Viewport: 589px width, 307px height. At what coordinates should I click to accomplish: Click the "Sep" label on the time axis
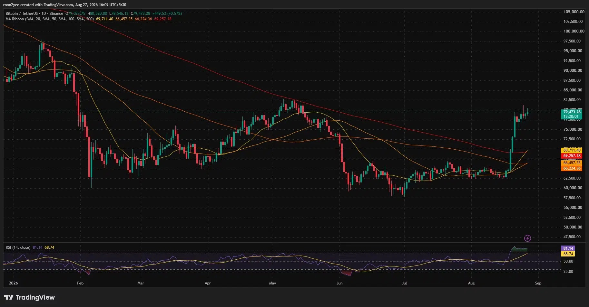pos(538,283)
